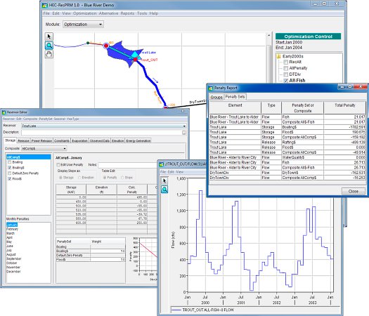
Task: Check the AllPenalty alternative checkbox
Action: [285, 68]
